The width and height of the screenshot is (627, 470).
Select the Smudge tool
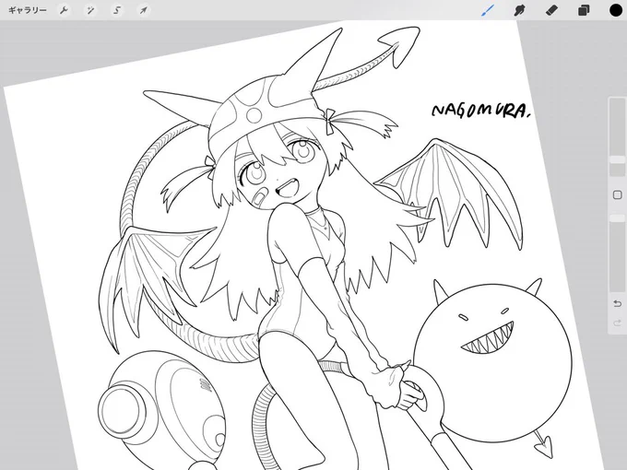[519, 10]
